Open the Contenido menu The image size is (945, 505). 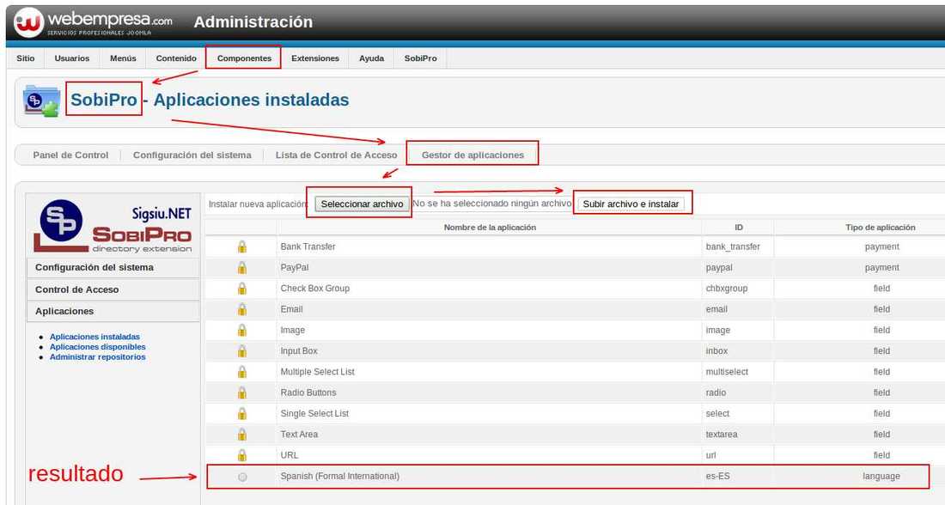click(x=176, y=58)
